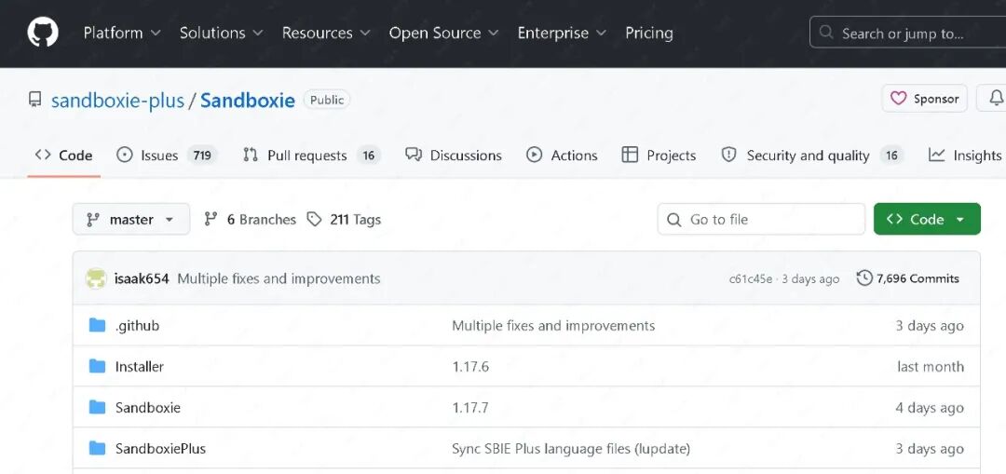This screenshot has height=474, width=1006.
Task: Open the Sandboxie folder in file list
Action: [147, 408]
